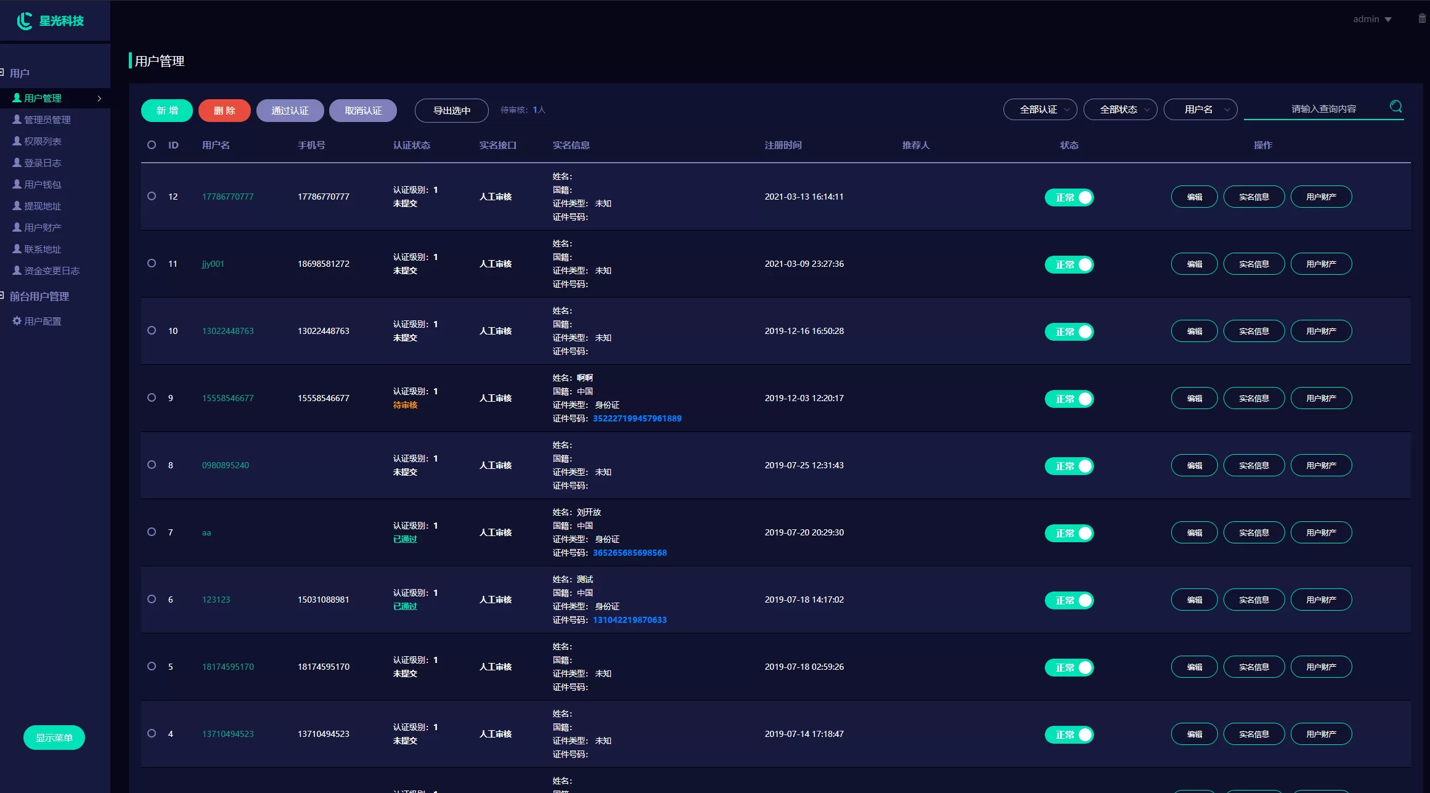The image size is (1430, 793).
Task: Click user icon beside 登录日志
Action: [x=17, y=163]
